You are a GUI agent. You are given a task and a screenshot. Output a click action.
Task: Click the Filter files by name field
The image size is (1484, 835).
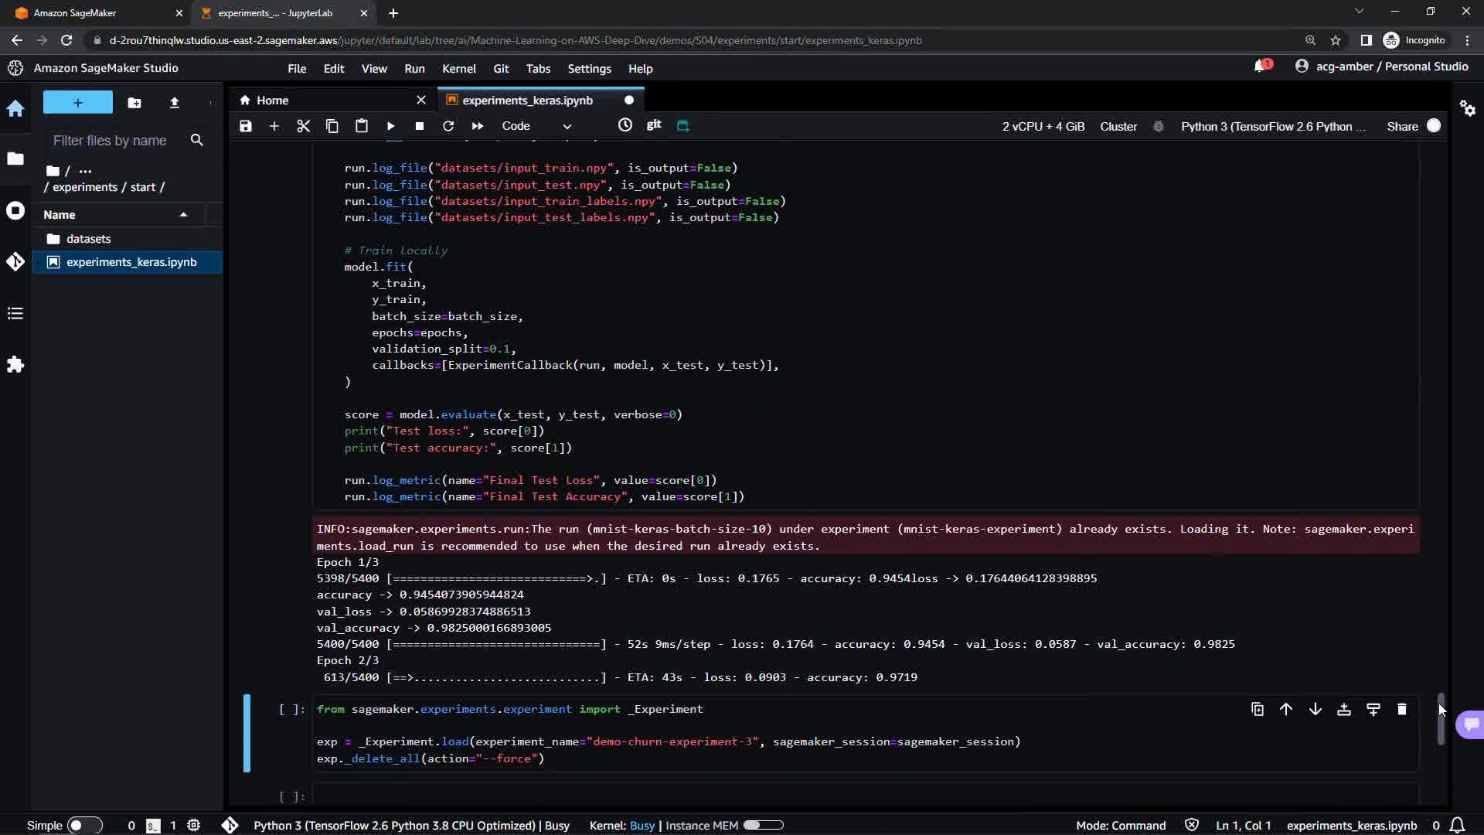[110, 140]
